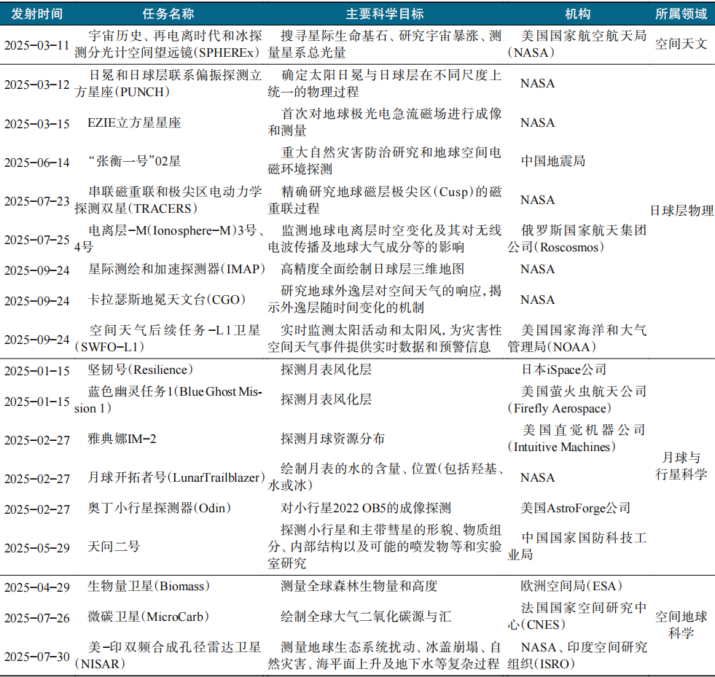Click the 所属领域 column header
Viewport: 715px width, 677px height.
pos(681,14)
